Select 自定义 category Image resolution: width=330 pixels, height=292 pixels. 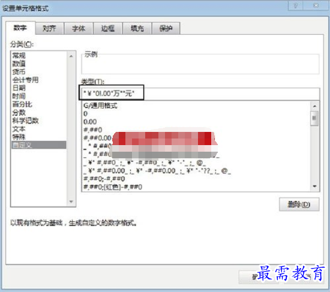coord(39,145)
